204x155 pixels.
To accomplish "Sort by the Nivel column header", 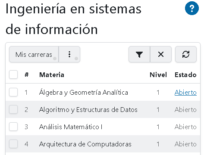I will [x=158, y=75].
